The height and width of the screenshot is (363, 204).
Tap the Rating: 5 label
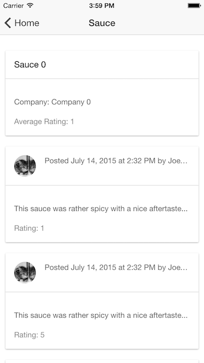click(x=29, y=335)
